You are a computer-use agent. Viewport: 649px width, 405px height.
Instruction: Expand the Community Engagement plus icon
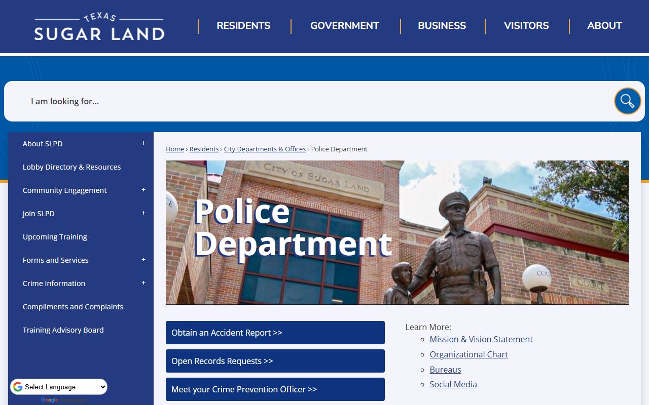[143, 190]
